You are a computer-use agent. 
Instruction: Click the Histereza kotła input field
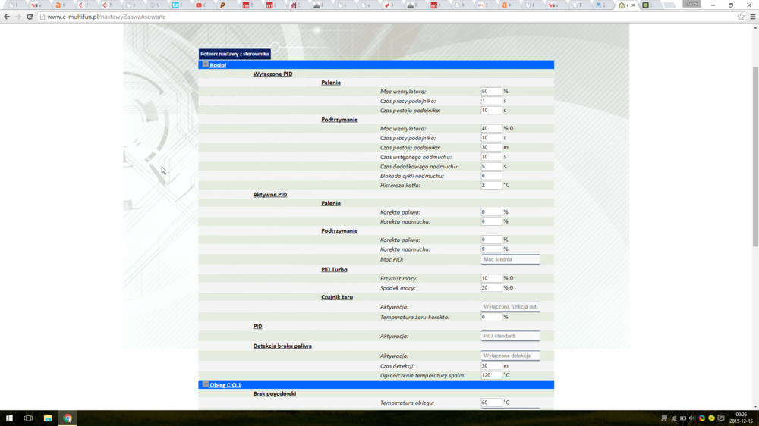491,185
